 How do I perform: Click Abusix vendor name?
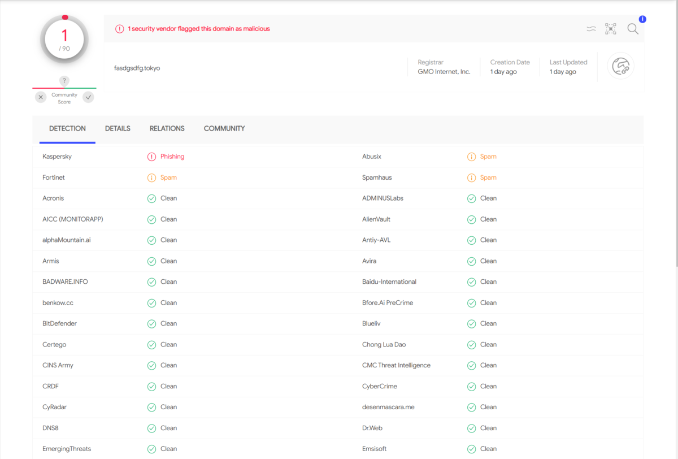click(x=372, y=157)
